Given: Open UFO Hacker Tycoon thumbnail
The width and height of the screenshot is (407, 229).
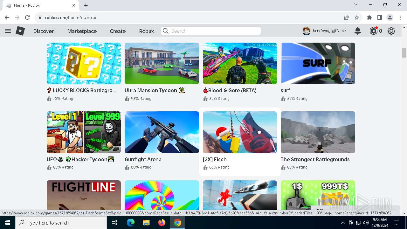Looking at the screenshot, I should 84,132.
